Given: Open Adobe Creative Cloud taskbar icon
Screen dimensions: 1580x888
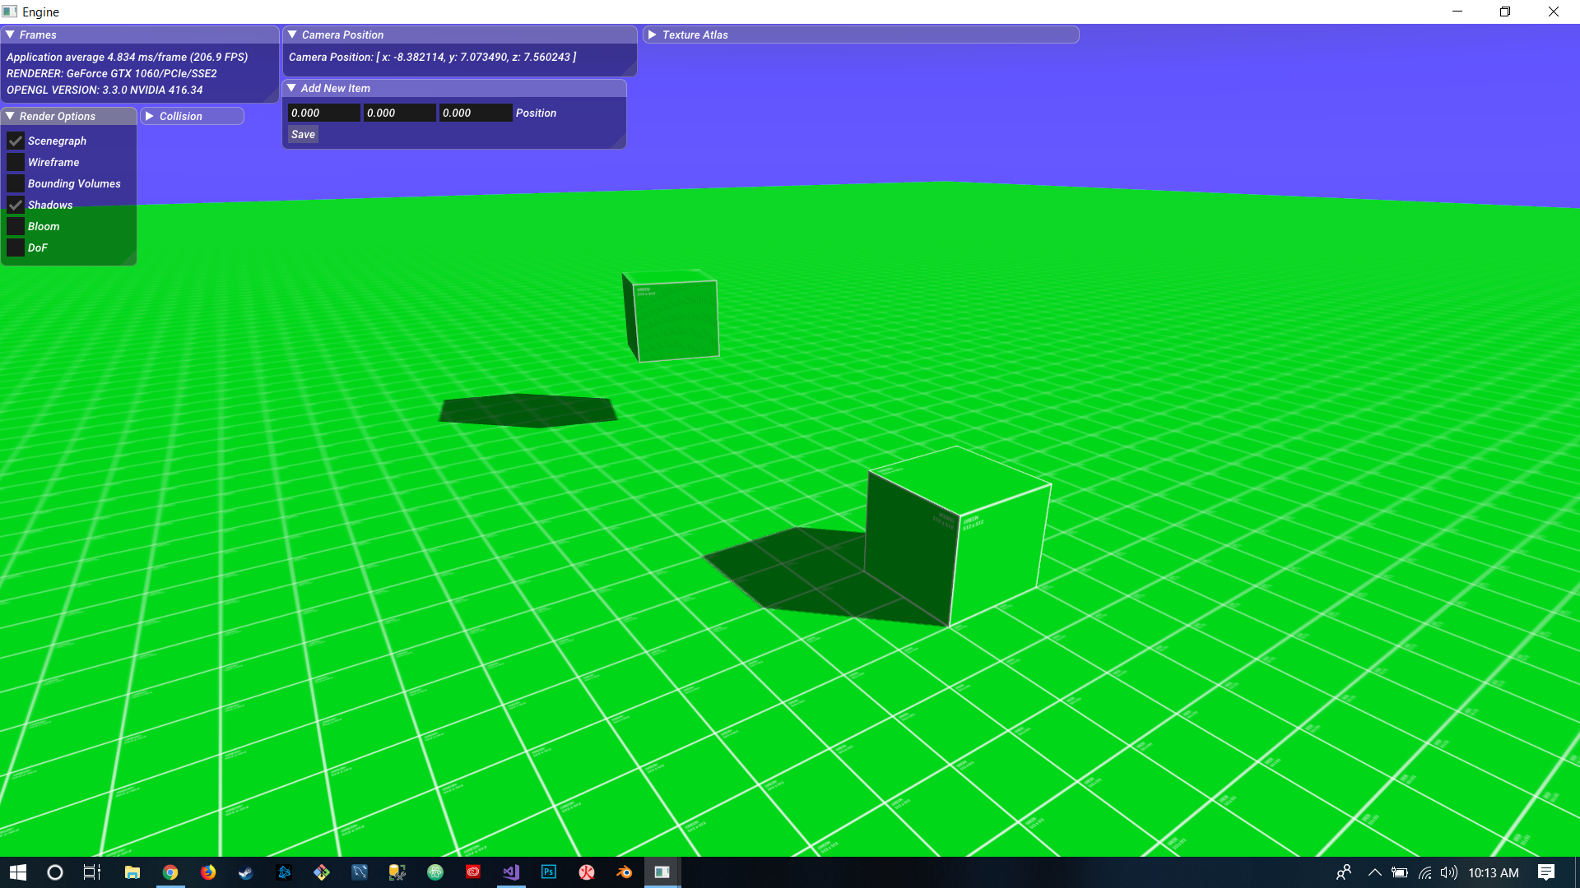Looking at the screenshot, I should point(473,872).
